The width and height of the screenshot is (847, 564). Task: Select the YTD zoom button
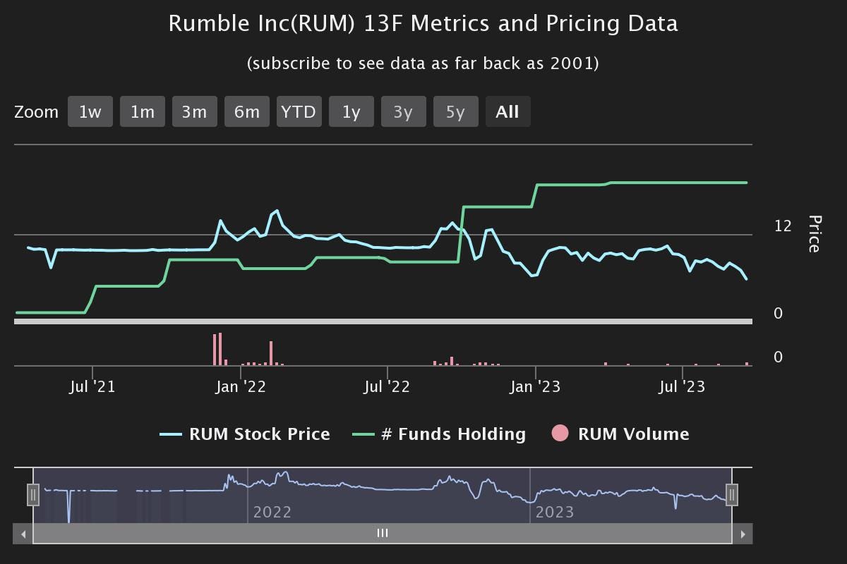tap(299, 111)
